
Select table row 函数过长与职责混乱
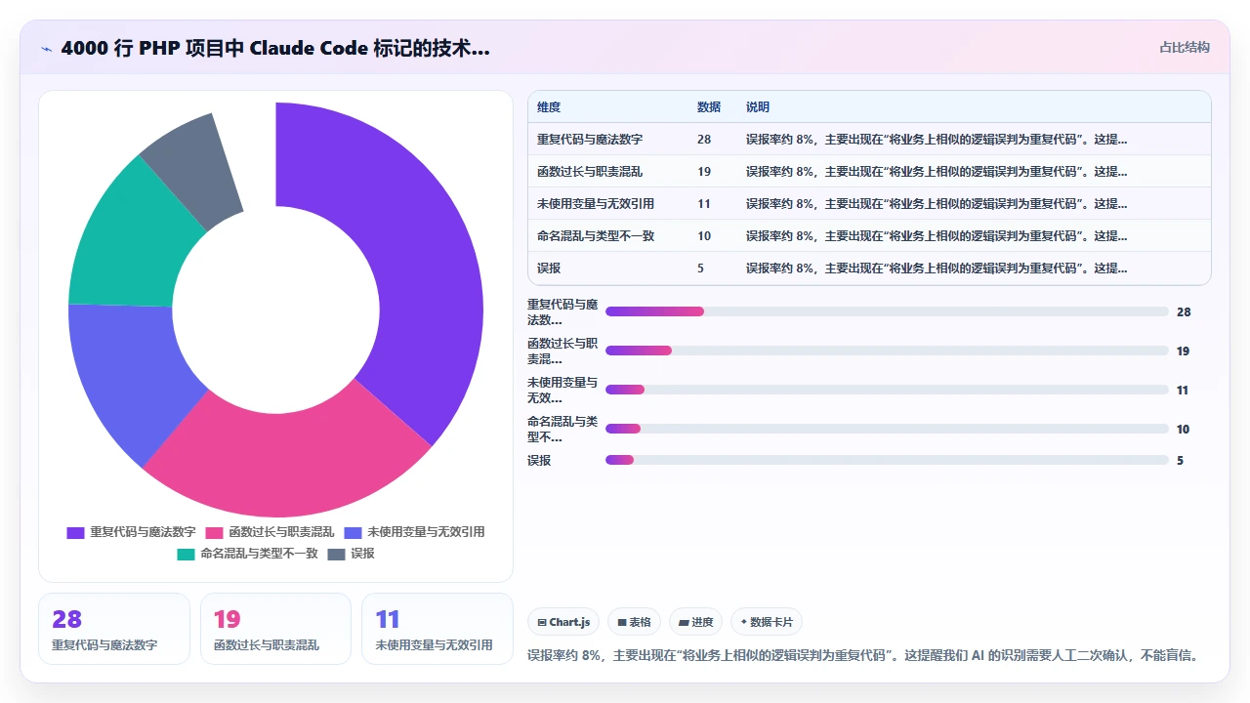point(869,172)
